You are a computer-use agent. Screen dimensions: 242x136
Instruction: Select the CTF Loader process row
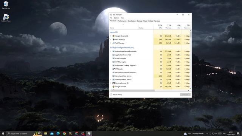click(x=150, y=69)
